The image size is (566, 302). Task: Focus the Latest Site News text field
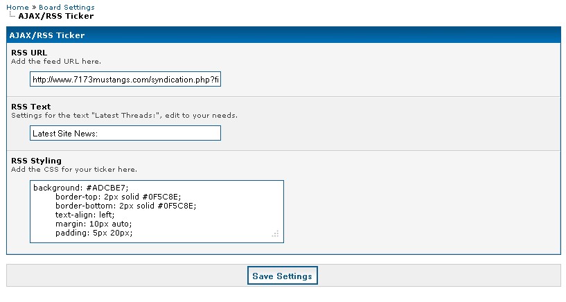tap(125, 133)
